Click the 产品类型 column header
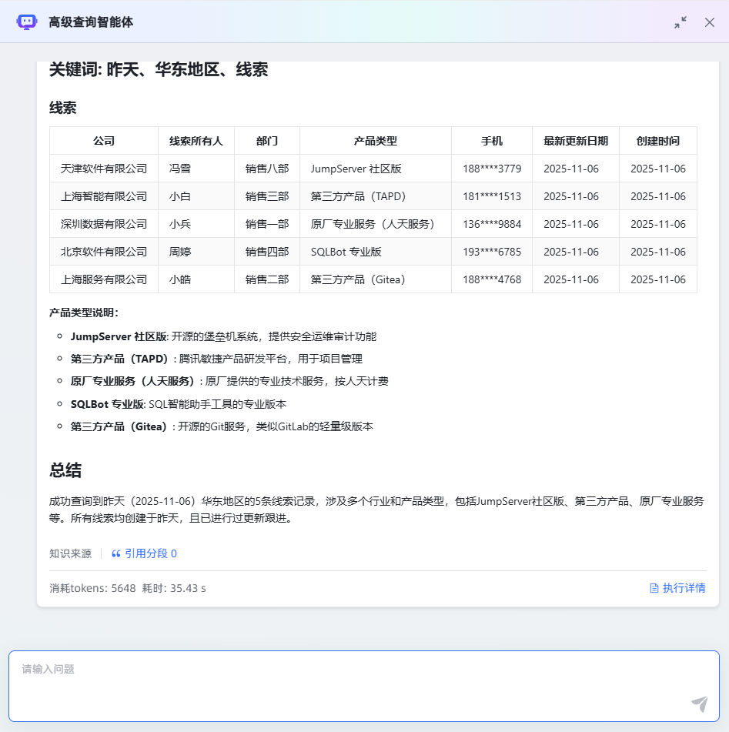This screenshot has height=732, width=729. click(376, 141)
